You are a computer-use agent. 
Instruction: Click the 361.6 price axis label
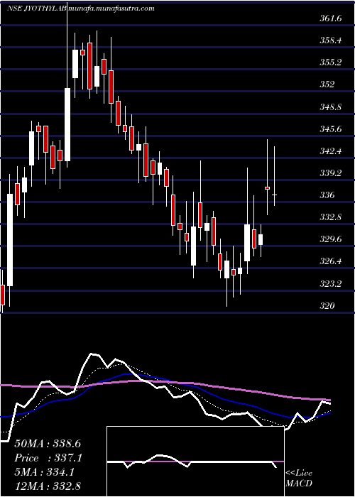tap(331, 18)
